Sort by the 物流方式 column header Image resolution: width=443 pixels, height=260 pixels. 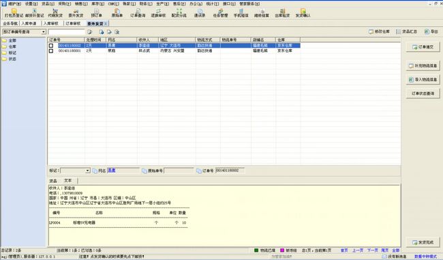[x=208, y=40]
